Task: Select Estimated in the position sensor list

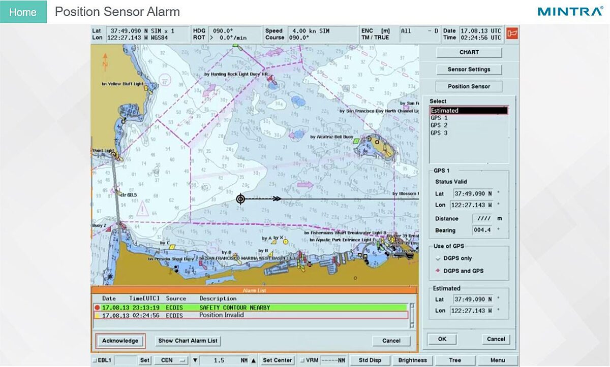Action: click(x=469, y=111)
